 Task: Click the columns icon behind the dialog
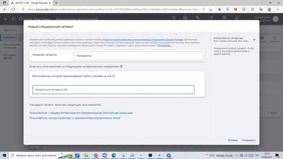tap(262, 38)
